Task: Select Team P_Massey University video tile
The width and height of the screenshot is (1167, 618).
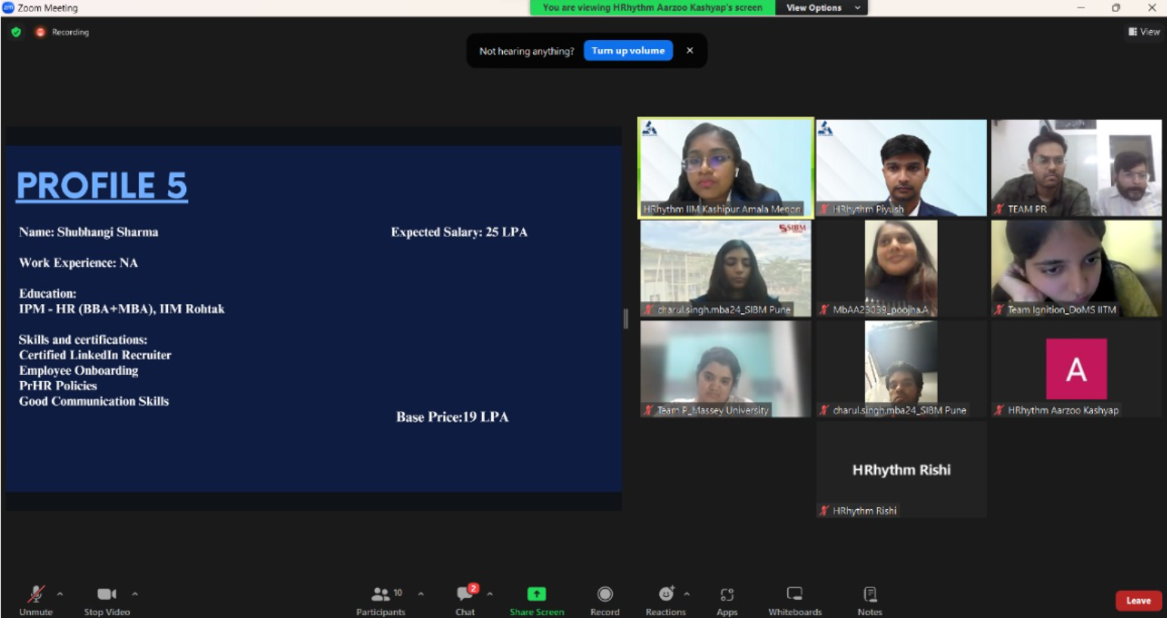Action: (x=725, y=369)
